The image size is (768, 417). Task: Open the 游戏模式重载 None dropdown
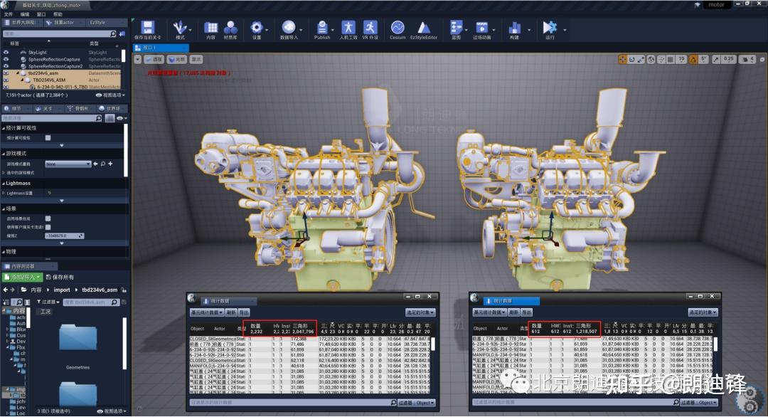[68, 164]
